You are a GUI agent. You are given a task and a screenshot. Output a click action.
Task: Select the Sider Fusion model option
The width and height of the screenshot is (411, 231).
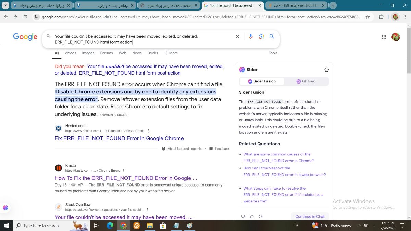tap(262, 81)
